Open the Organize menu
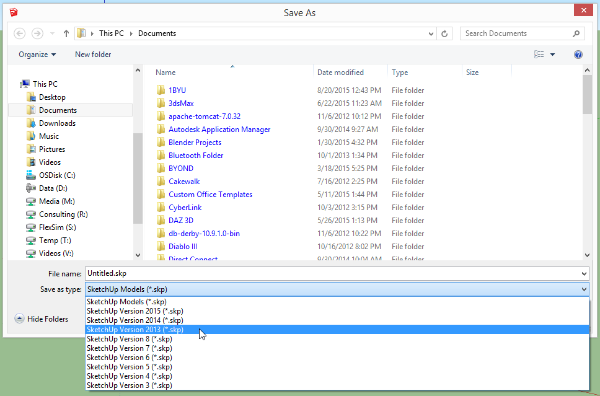 point(37,55)
